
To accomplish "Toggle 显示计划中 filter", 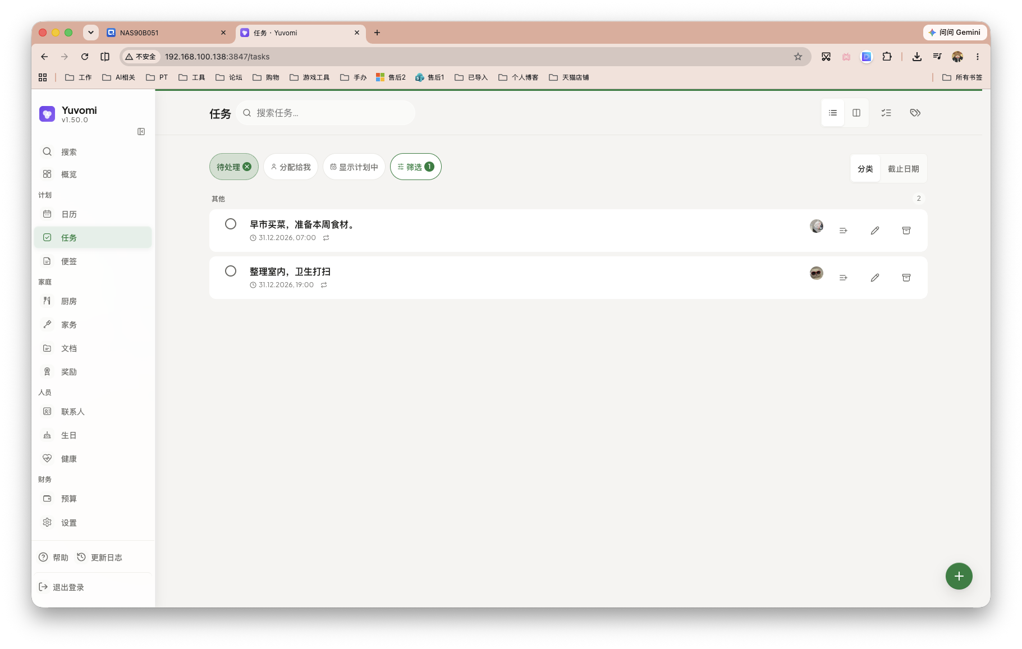I will (354, 167).
